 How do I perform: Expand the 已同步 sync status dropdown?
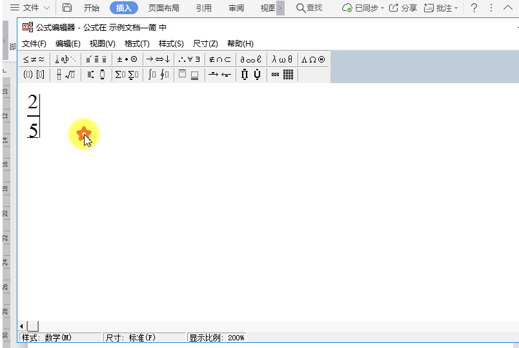click(x=382, y=8)
